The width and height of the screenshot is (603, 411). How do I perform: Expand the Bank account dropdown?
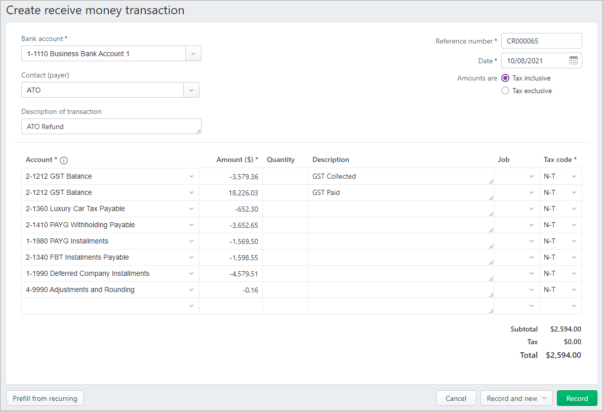[x=193, y=54]
